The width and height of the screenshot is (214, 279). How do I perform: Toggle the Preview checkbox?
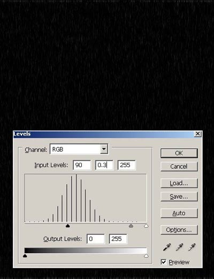click(x=164, y=262)
